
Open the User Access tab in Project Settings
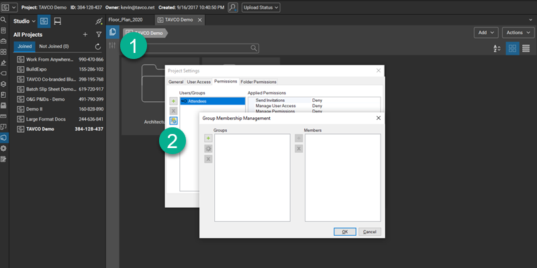pyautogui.click(x=199, y=82)
